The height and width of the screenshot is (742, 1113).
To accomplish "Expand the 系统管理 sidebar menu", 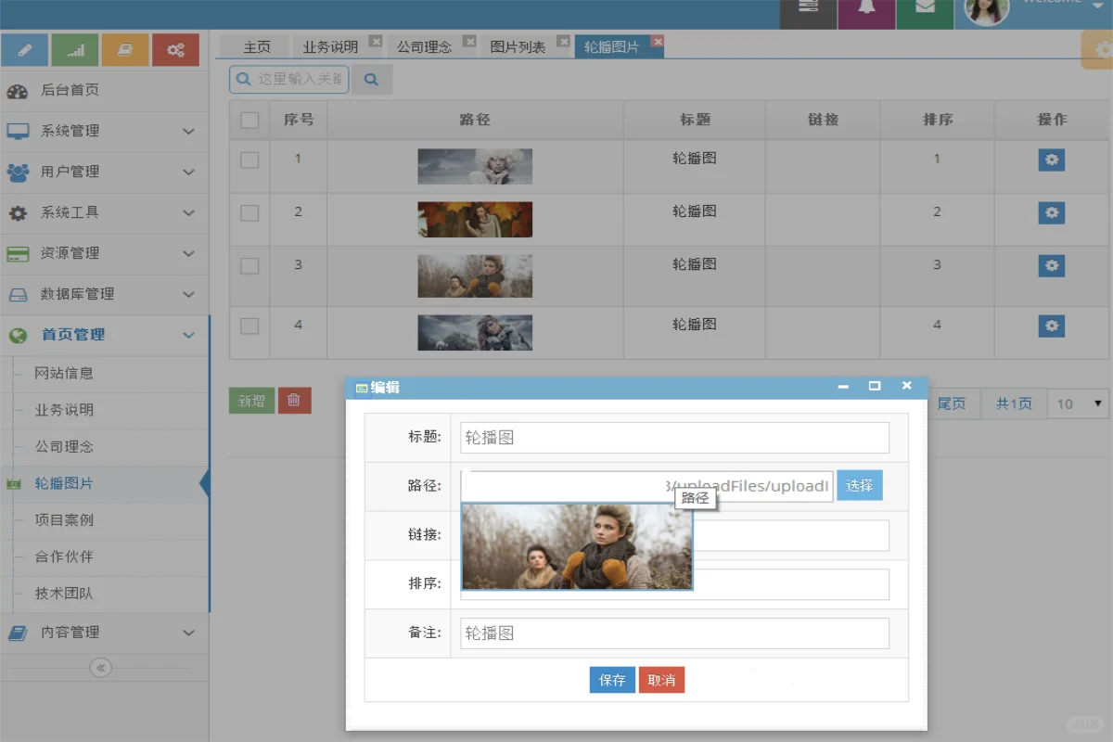I will coord(102,131).
